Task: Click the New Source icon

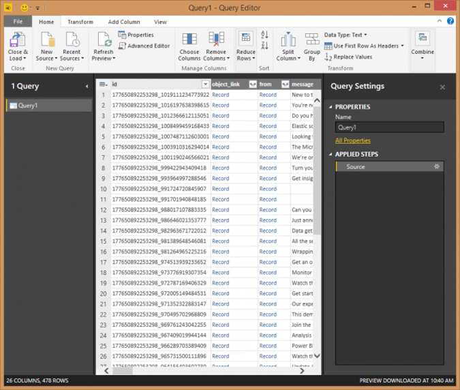Action: coord(47,40)
